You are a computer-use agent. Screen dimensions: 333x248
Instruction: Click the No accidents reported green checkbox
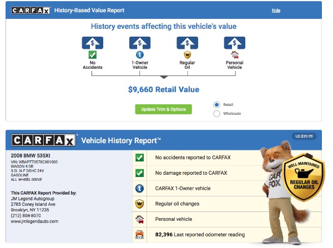[x=139, y=158]
